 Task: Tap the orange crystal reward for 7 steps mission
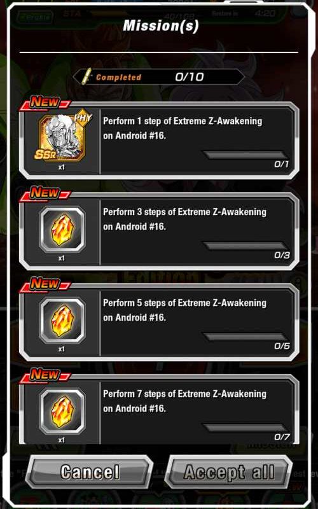pyautogui.click(x=62, y=411)
